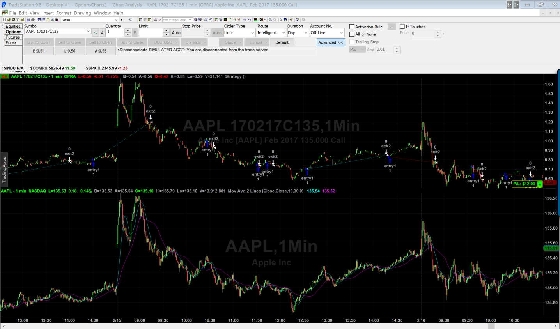Open the Format menu
Viewport: 560px width, 329px height.
point(64,13)
